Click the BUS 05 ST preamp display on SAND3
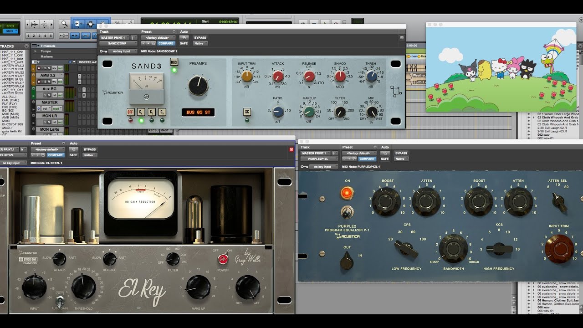 198,112
